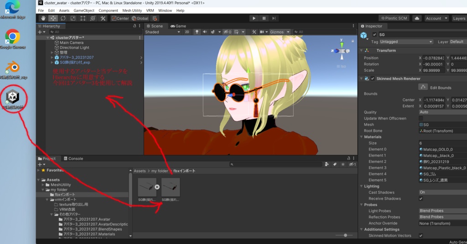This screenshot has width=467, height=244.
Task: Open the GameObject menu
Action: (x=84, y=10)
